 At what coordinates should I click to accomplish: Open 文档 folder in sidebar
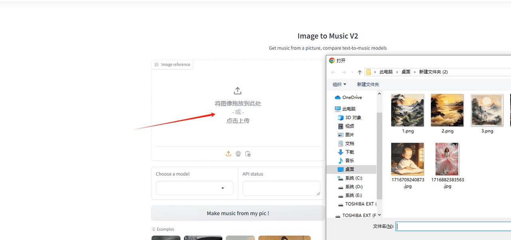346,144
